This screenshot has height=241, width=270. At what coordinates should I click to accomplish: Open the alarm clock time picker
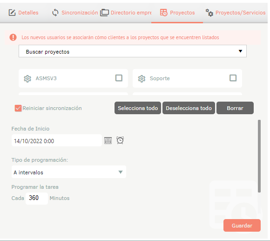120,140
